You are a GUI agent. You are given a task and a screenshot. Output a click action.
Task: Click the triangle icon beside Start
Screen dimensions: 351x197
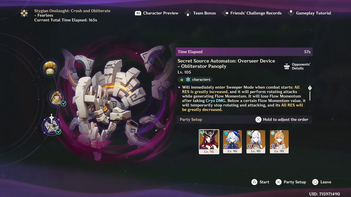point(254,182)
